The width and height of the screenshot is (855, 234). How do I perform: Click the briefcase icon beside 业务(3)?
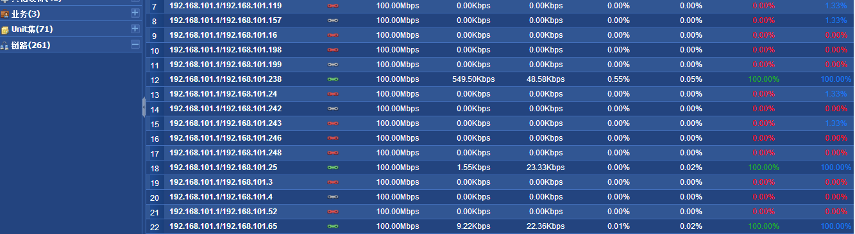coord(5,13)
